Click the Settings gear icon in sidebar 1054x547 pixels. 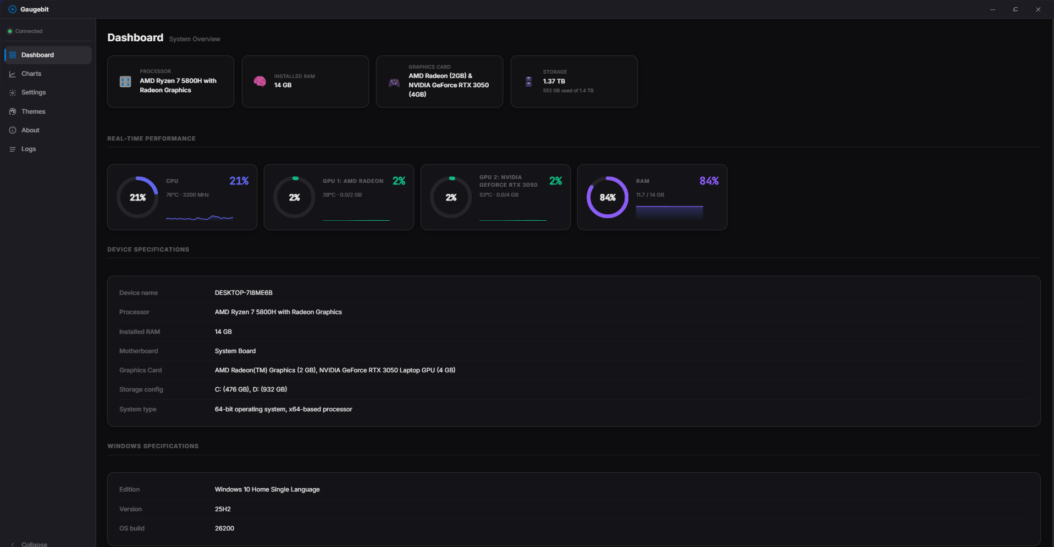point(13,92)
